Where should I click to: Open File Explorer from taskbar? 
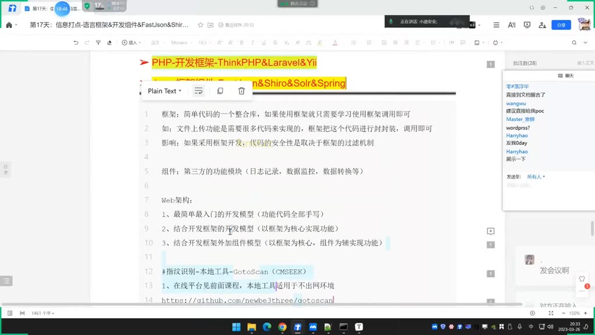[252, 327]
